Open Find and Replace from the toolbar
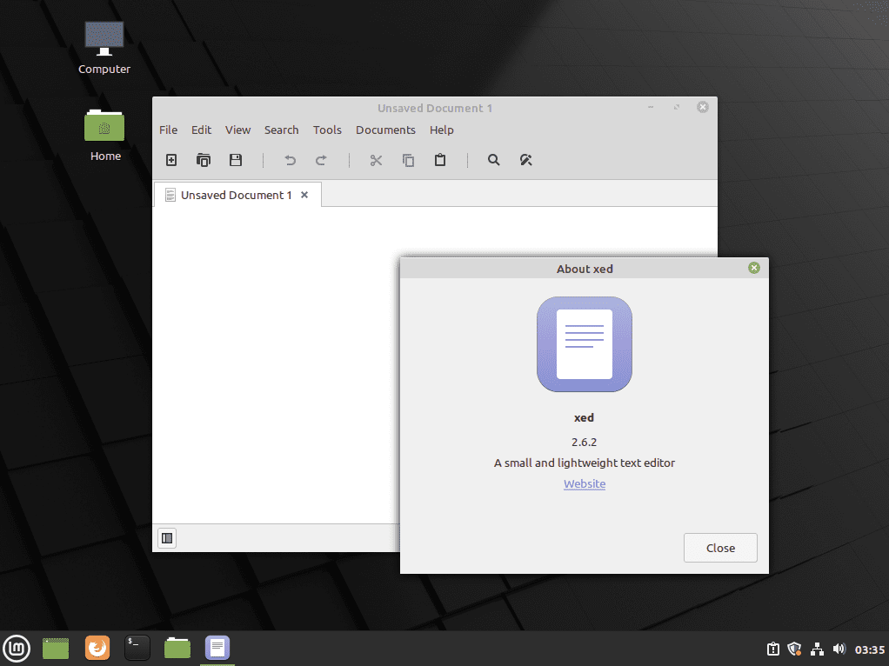This screenshot has width=889, height=666. click(525, 160)
